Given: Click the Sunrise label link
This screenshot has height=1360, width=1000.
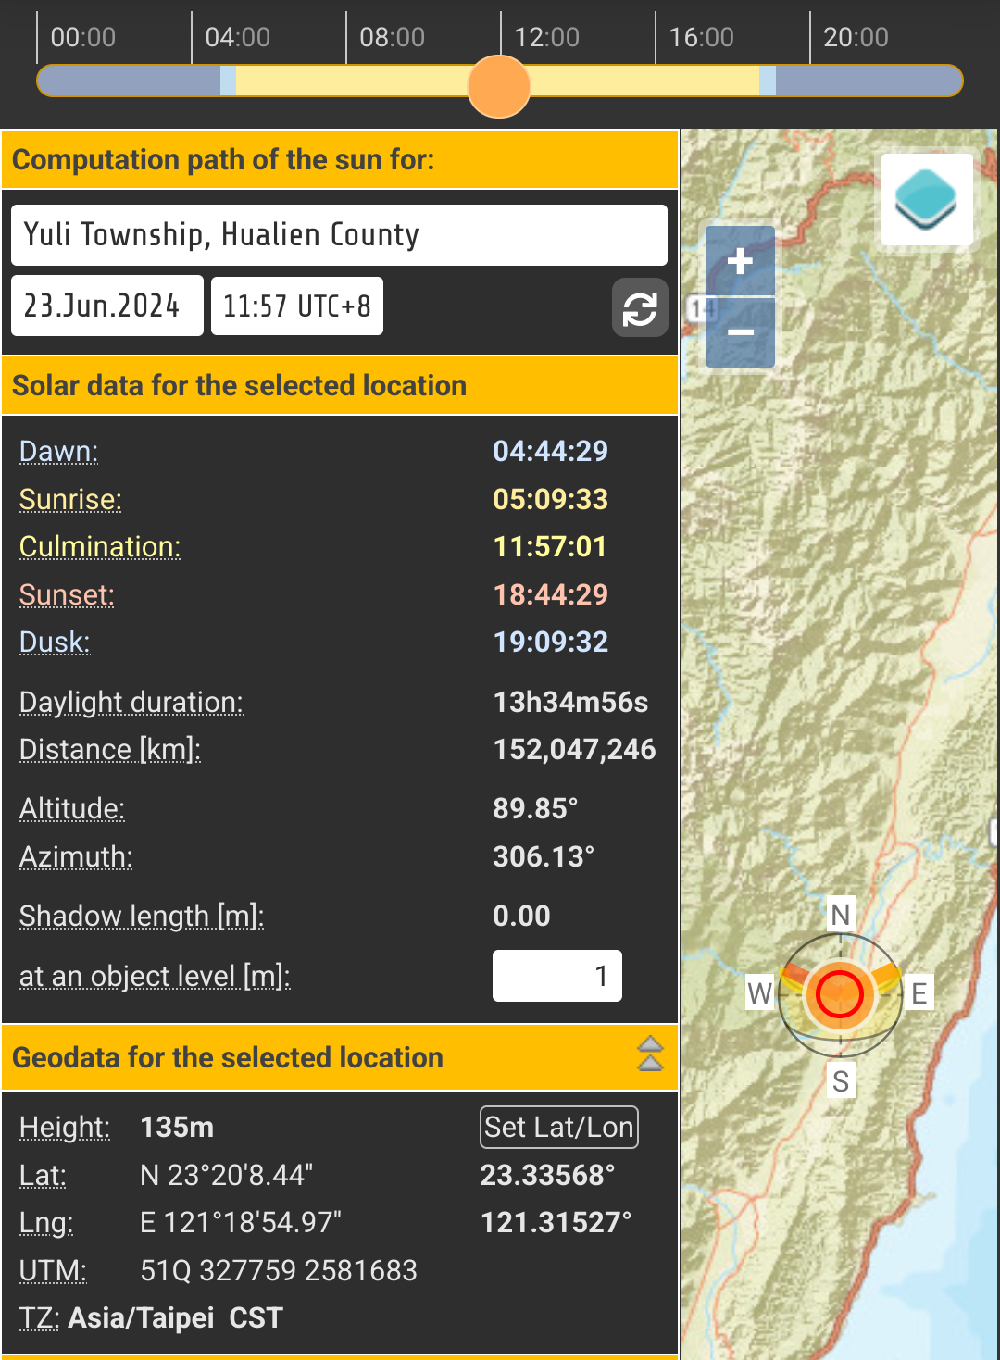Looking at the screenshot, I should click(70, 500).
